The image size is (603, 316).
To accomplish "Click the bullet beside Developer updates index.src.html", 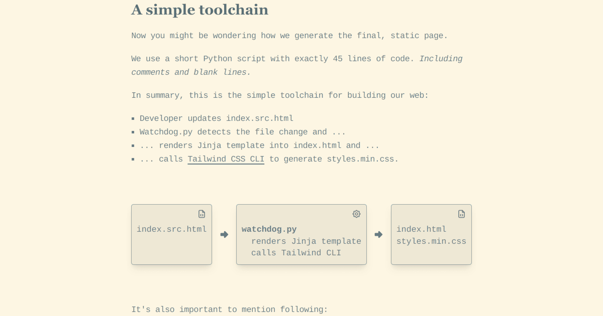I will tap(133, 118).
